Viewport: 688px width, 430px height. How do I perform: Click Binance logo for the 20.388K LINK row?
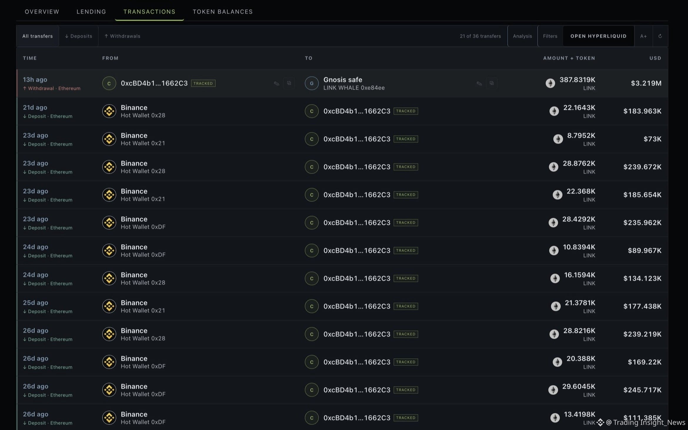(x=109, y=362)
